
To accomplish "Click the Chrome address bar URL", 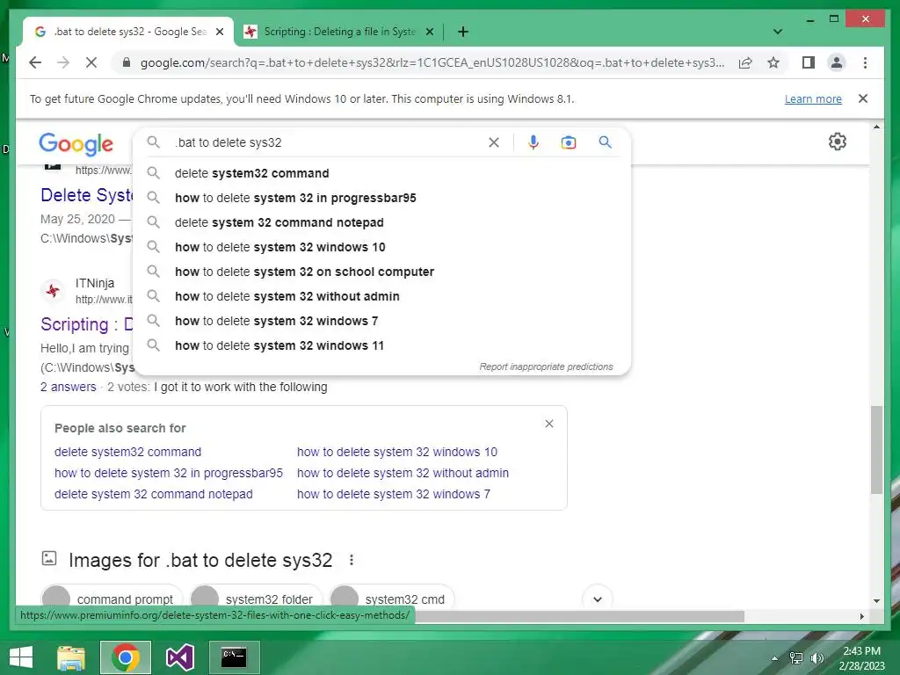I will [x=432, y=62].
